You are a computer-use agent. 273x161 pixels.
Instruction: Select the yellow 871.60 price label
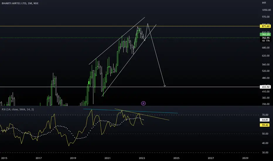[x=265, y=26]
